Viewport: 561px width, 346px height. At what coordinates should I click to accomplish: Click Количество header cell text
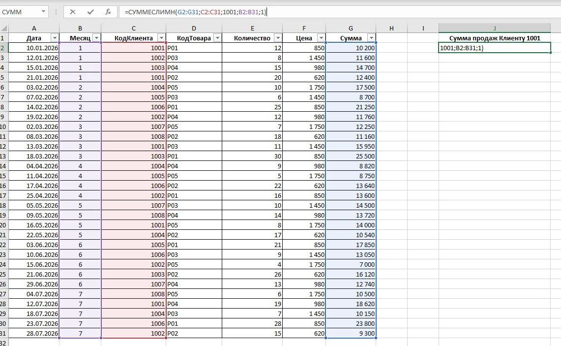(252, 38)
